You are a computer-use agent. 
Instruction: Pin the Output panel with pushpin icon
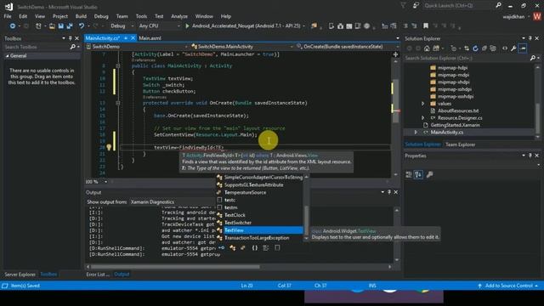389,192
